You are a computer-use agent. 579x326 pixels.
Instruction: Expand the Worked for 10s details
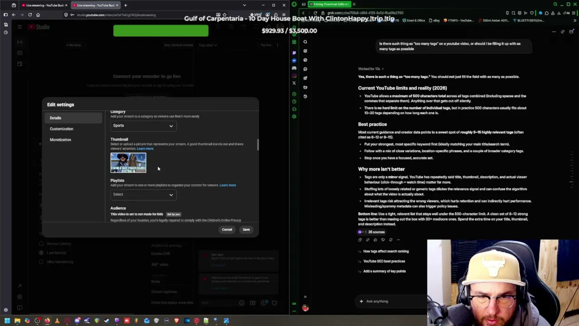coord(371,69)
